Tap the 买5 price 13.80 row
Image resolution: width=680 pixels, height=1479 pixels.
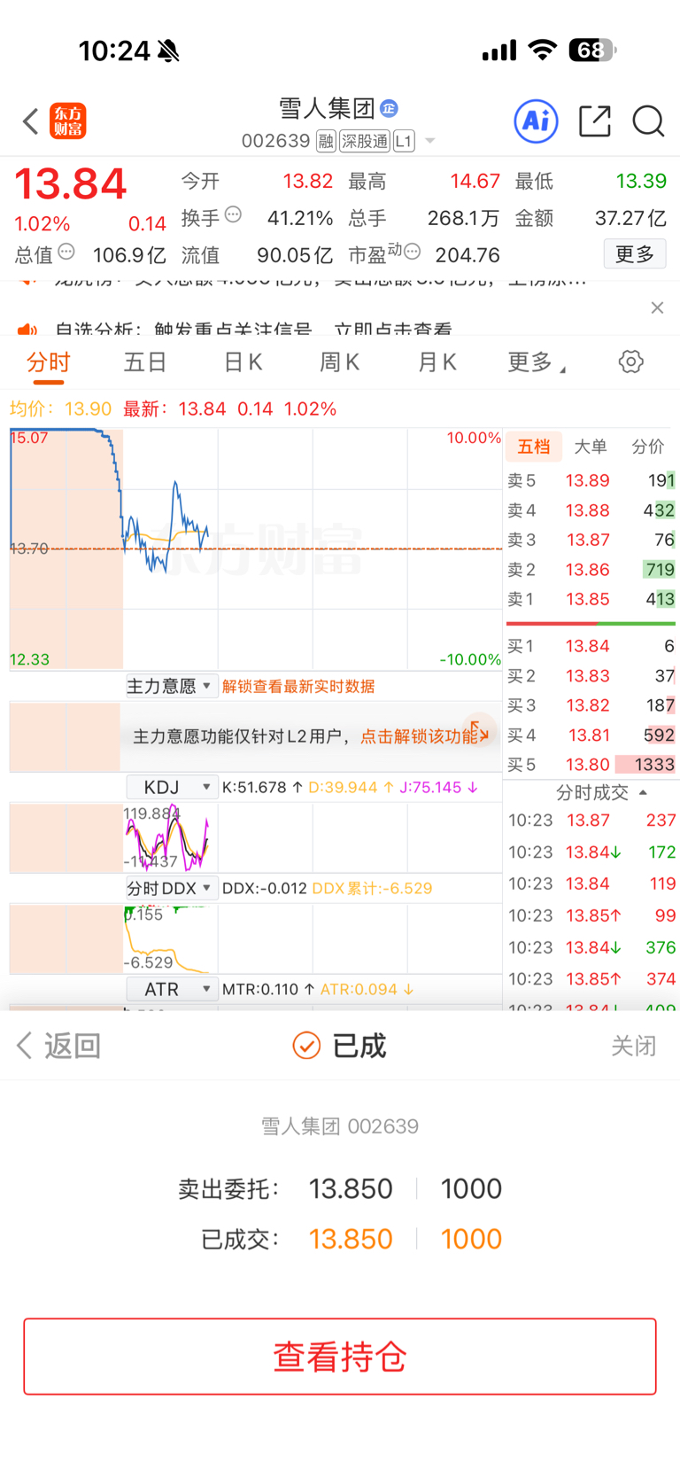pos(591,764)
